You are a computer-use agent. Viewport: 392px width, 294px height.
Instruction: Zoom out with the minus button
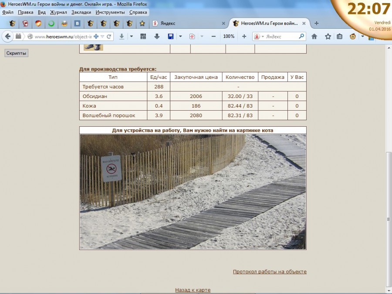(x=213, y=37)
